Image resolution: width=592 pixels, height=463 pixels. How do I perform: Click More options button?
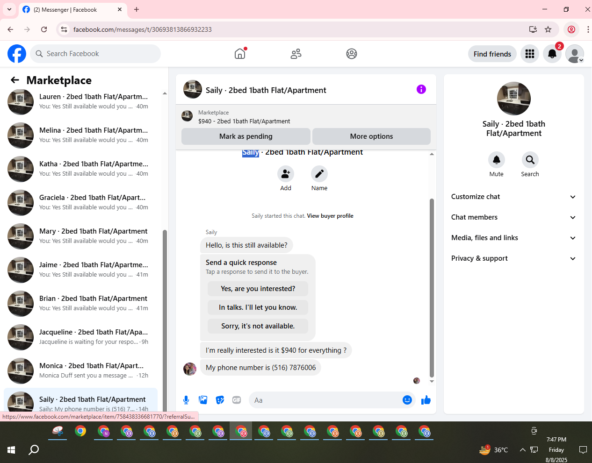pos(371,136)
